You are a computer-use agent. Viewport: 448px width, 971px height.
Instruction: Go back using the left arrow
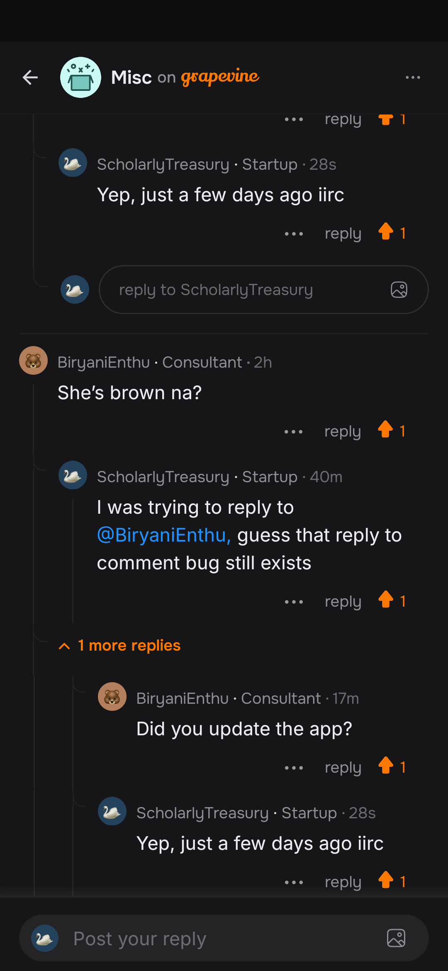(x=30, y=78)
